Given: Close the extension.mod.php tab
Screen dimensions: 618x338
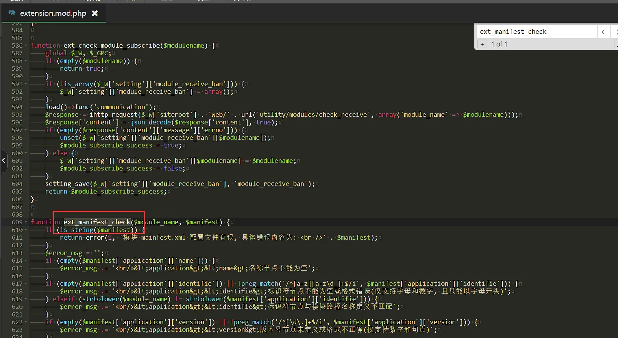Looking at the screenshot, I should 95,13.
